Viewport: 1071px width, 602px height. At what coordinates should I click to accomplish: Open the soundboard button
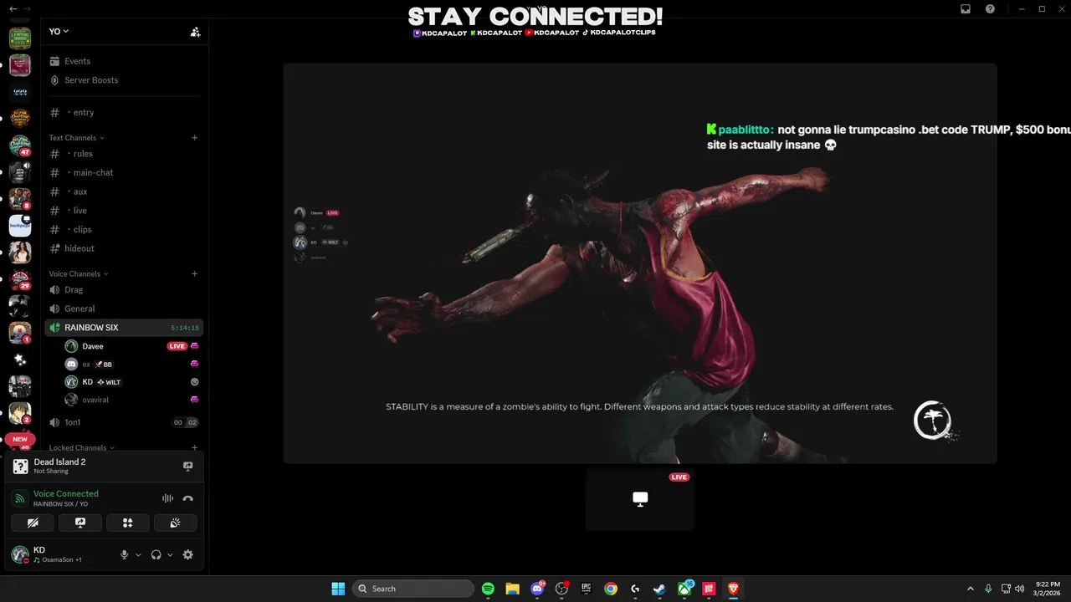point(175,523)
